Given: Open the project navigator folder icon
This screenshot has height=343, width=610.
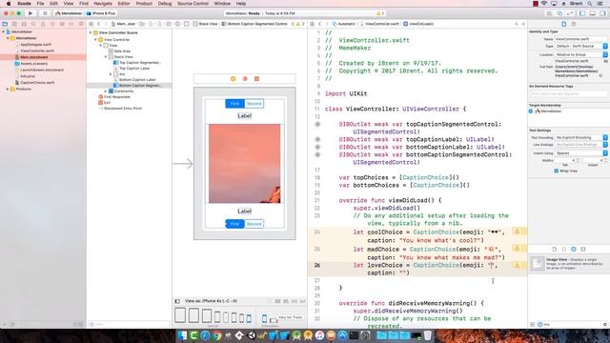Looking at the screenshot, I should (5, 24).
